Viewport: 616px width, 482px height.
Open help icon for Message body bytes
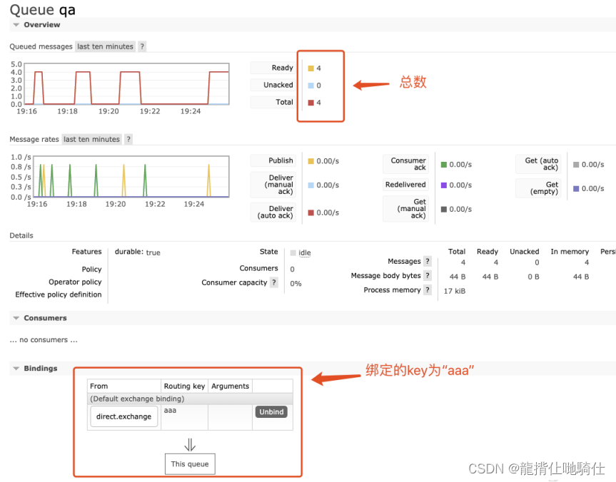[428, 275]
